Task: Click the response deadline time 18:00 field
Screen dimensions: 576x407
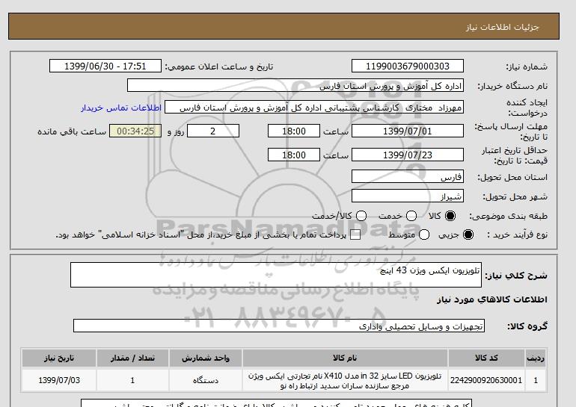Action: pyautogui.click(x=294, y=131)
